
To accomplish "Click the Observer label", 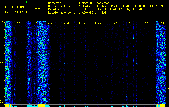I will pos(55,3).
